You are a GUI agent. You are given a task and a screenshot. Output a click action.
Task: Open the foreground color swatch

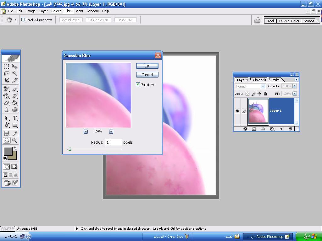[x=8, y=151]
